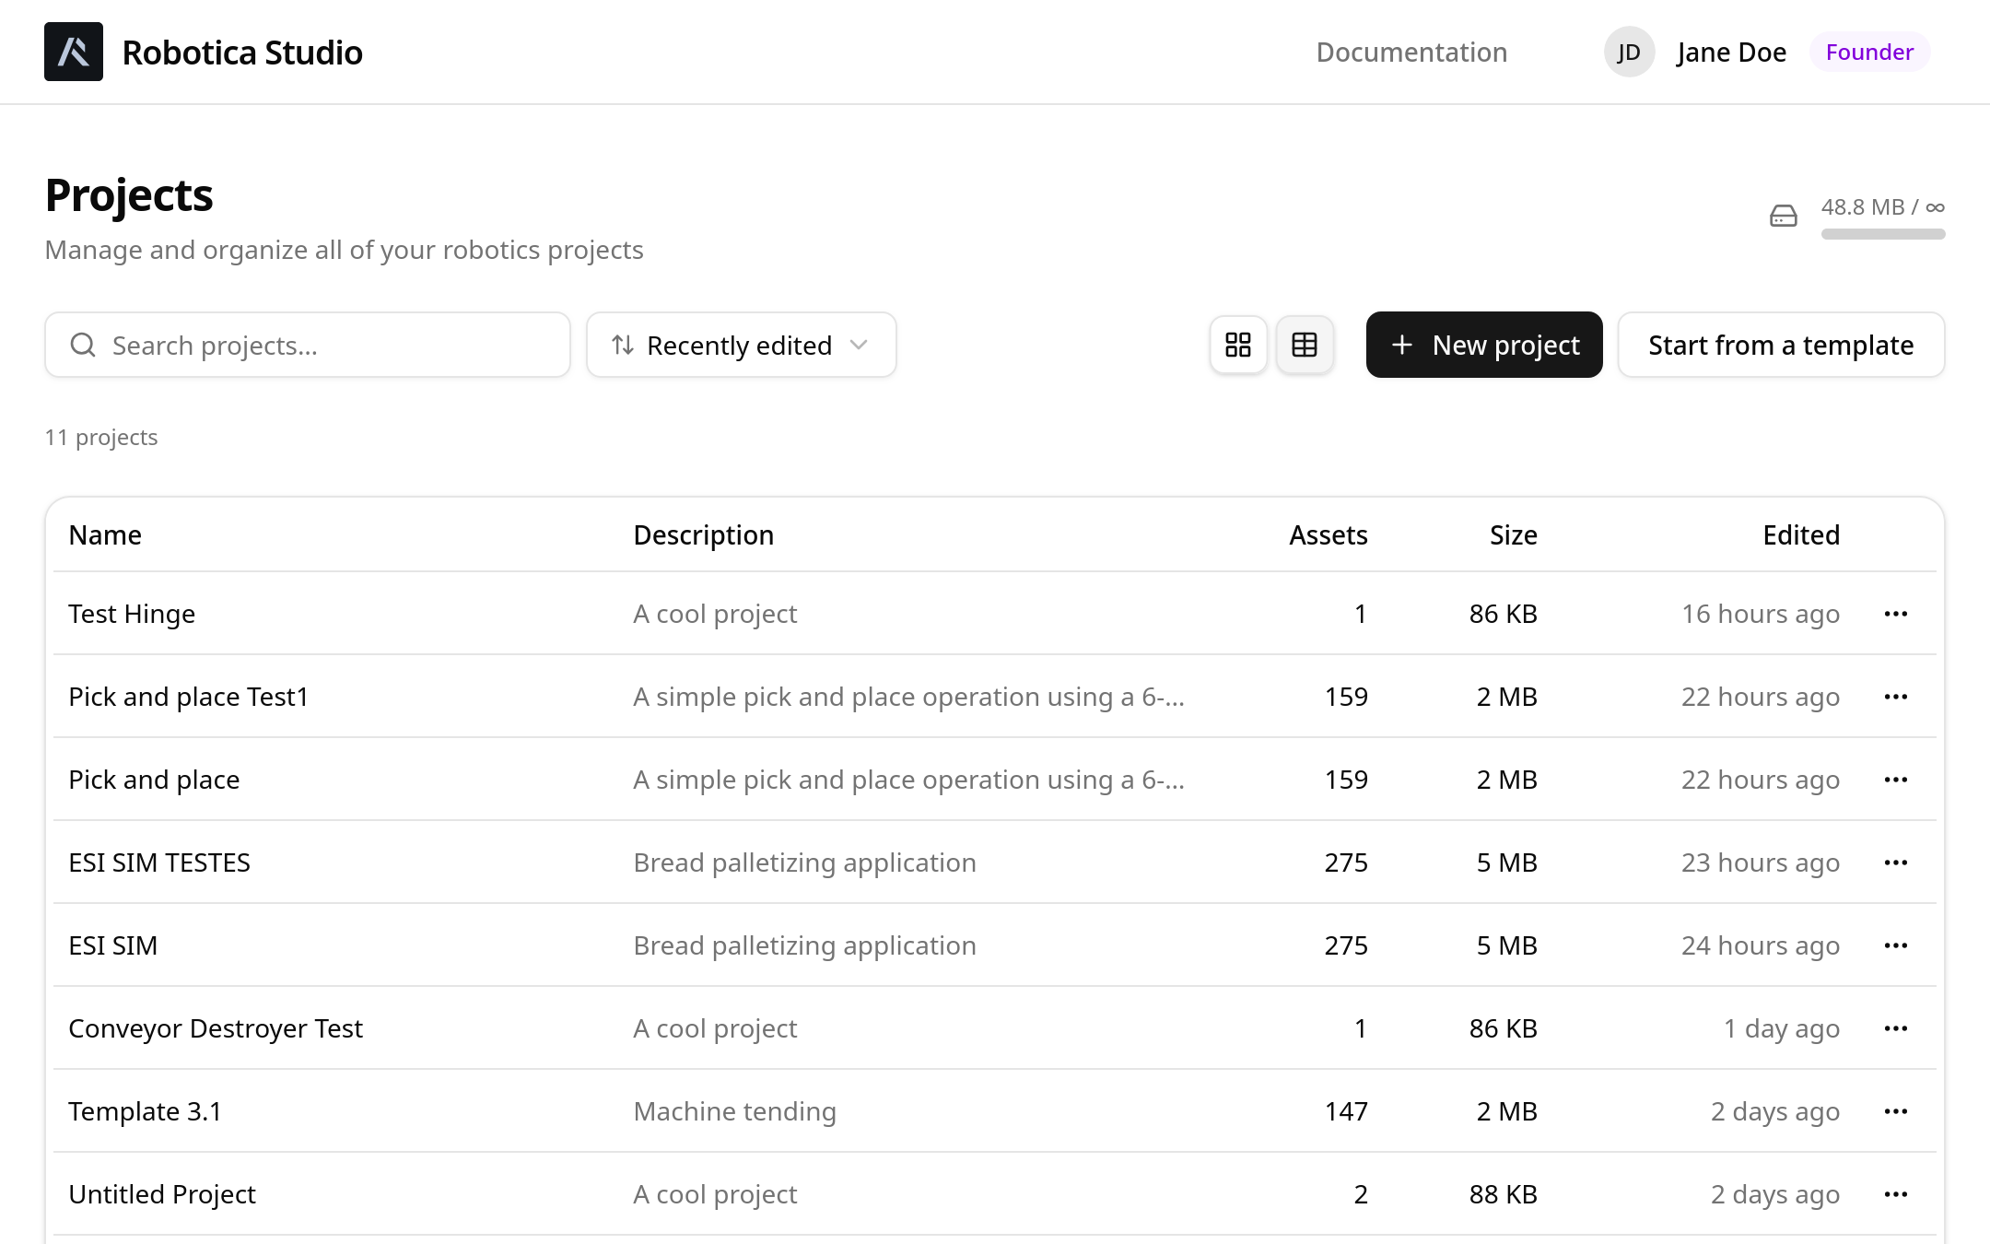This screenshot has width=1990, height=1244.
Task: Open the Recently edited sort dropdown
Action: [x=741, y=345]
